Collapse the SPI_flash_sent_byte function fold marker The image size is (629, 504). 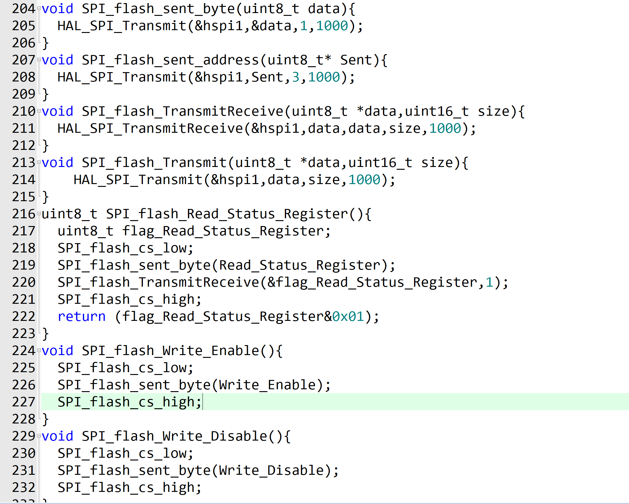[x=39, y=9]
